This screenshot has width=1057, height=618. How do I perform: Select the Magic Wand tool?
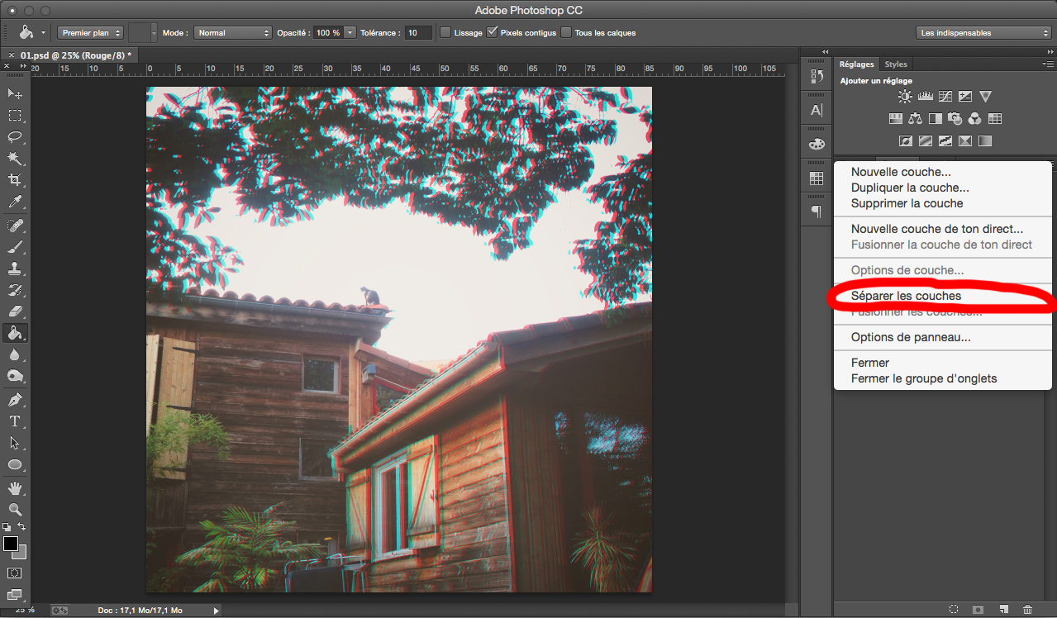coord(15,159)
